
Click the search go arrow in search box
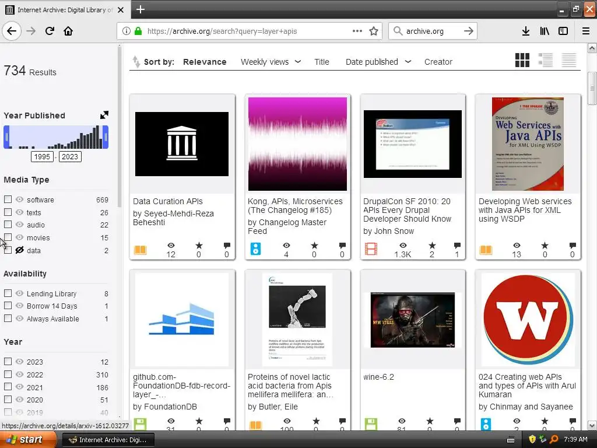point(469,31)
